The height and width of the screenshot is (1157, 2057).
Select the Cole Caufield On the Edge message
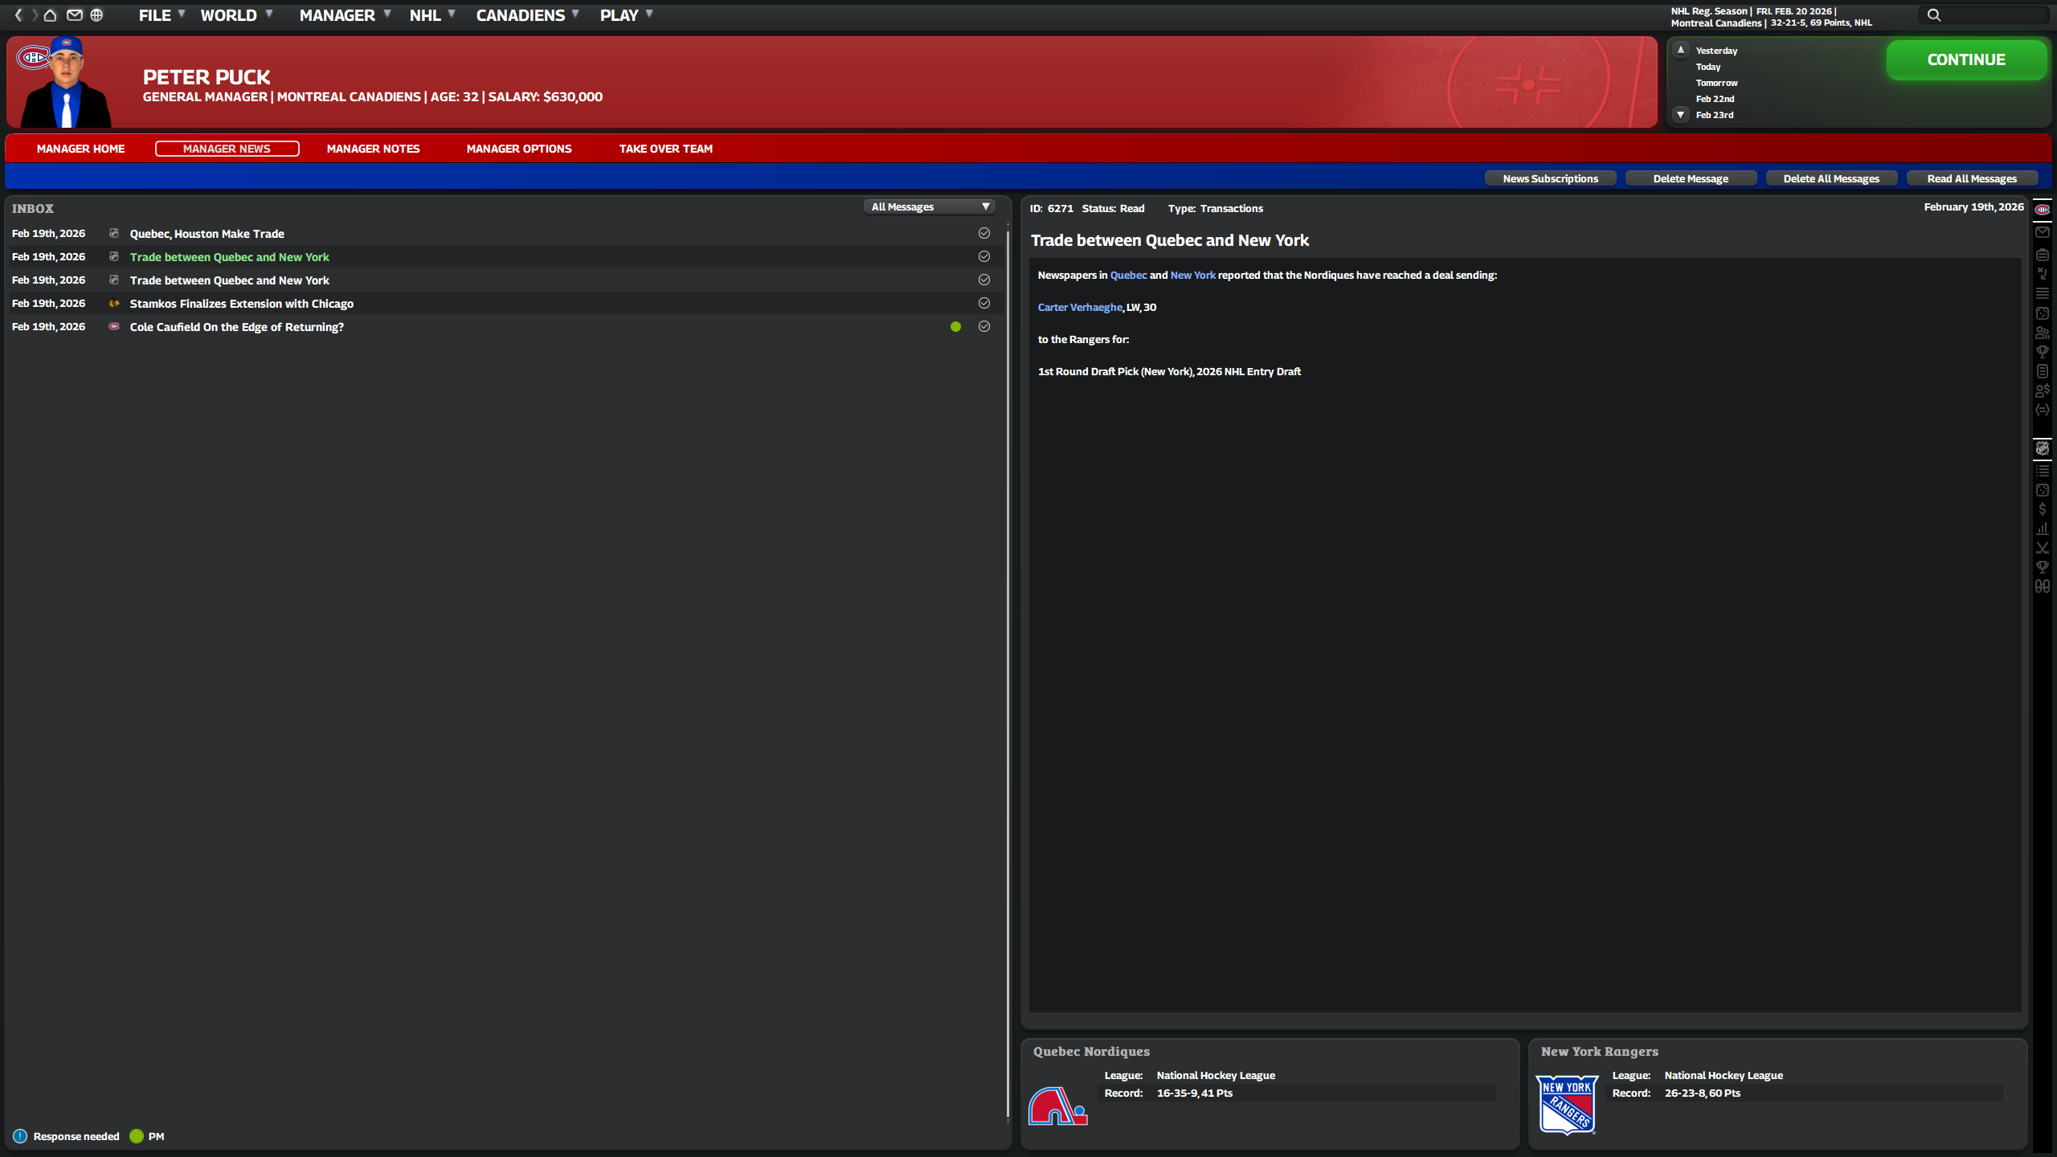click(x=236, y=327)
